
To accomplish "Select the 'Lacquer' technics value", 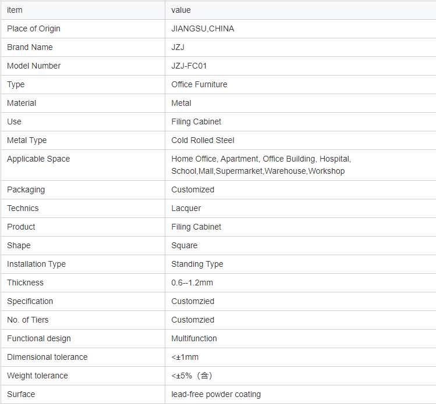I will click(186, 208).
